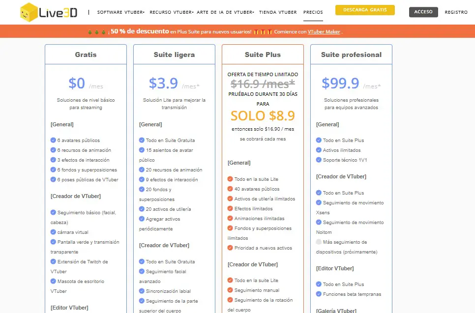Click the Live3D yellow cube logo
Image resolution: width=475 pixels, height=313 pixels.
coord(30,12)
